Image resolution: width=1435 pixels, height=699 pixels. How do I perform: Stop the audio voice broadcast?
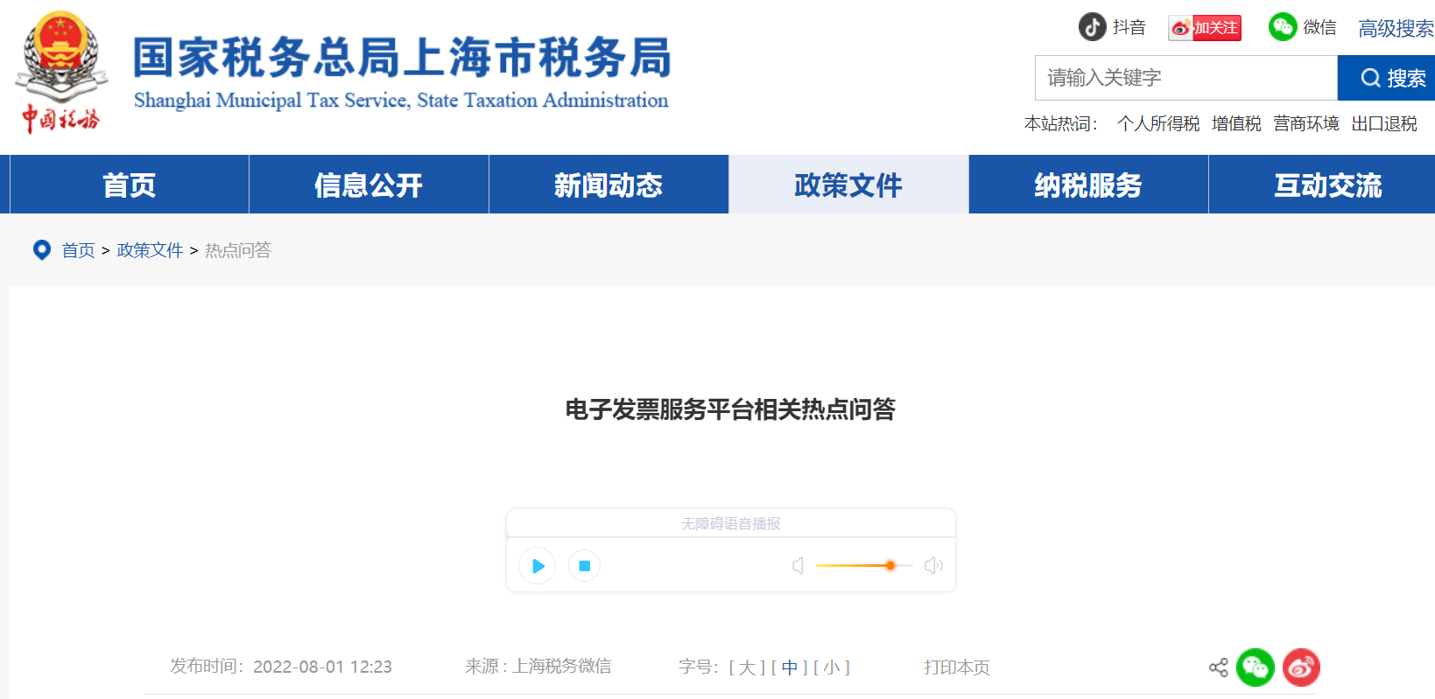(584, 566)
